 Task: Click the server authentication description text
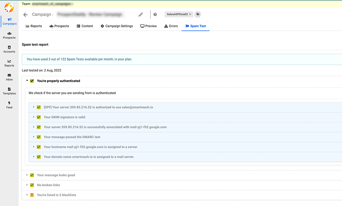72,93
